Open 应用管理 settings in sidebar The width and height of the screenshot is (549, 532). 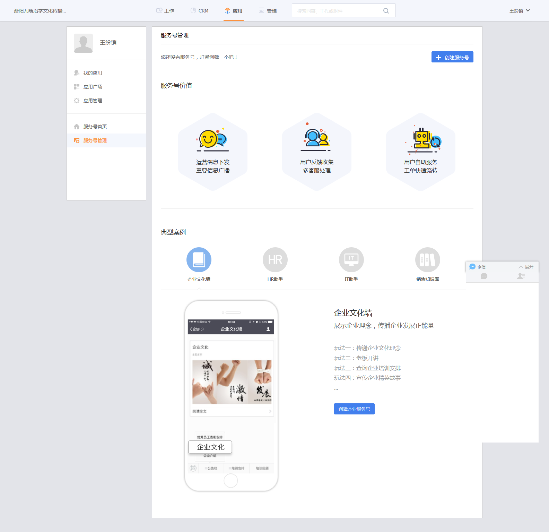pyautogui.click(x=93, y=101)
